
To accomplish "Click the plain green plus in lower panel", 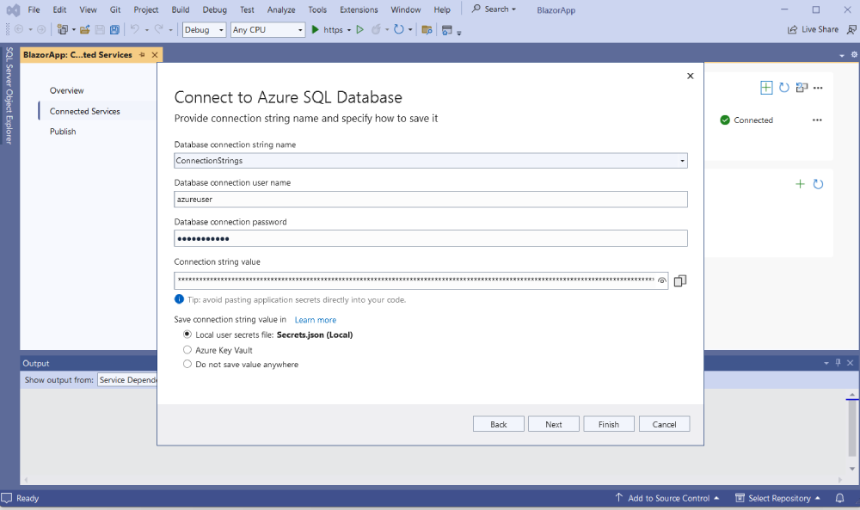I will pos(800,184).
